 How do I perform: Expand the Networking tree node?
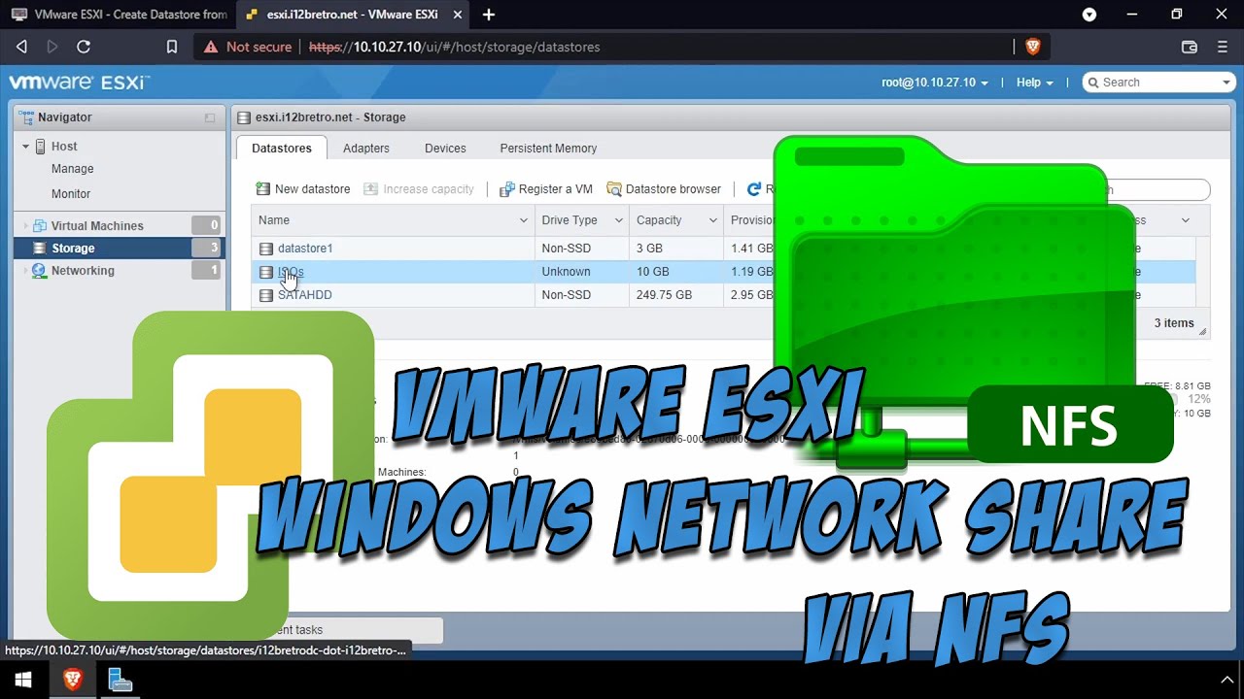coord(25,271)
